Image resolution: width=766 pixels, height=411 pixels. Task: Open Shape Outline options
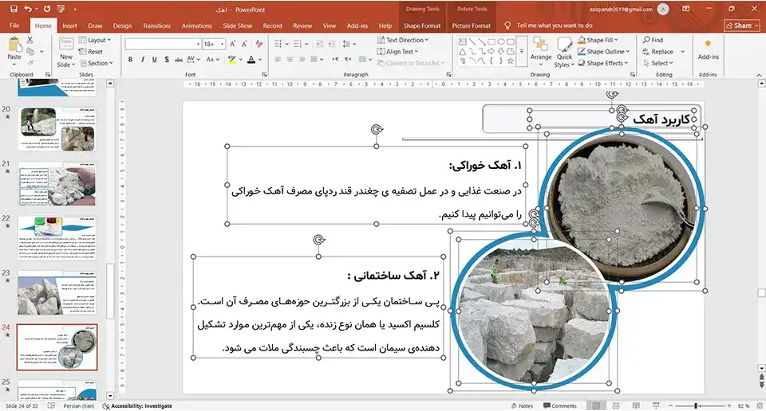point(604,51)
